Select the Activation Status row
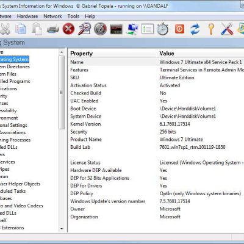 (156, 85)
